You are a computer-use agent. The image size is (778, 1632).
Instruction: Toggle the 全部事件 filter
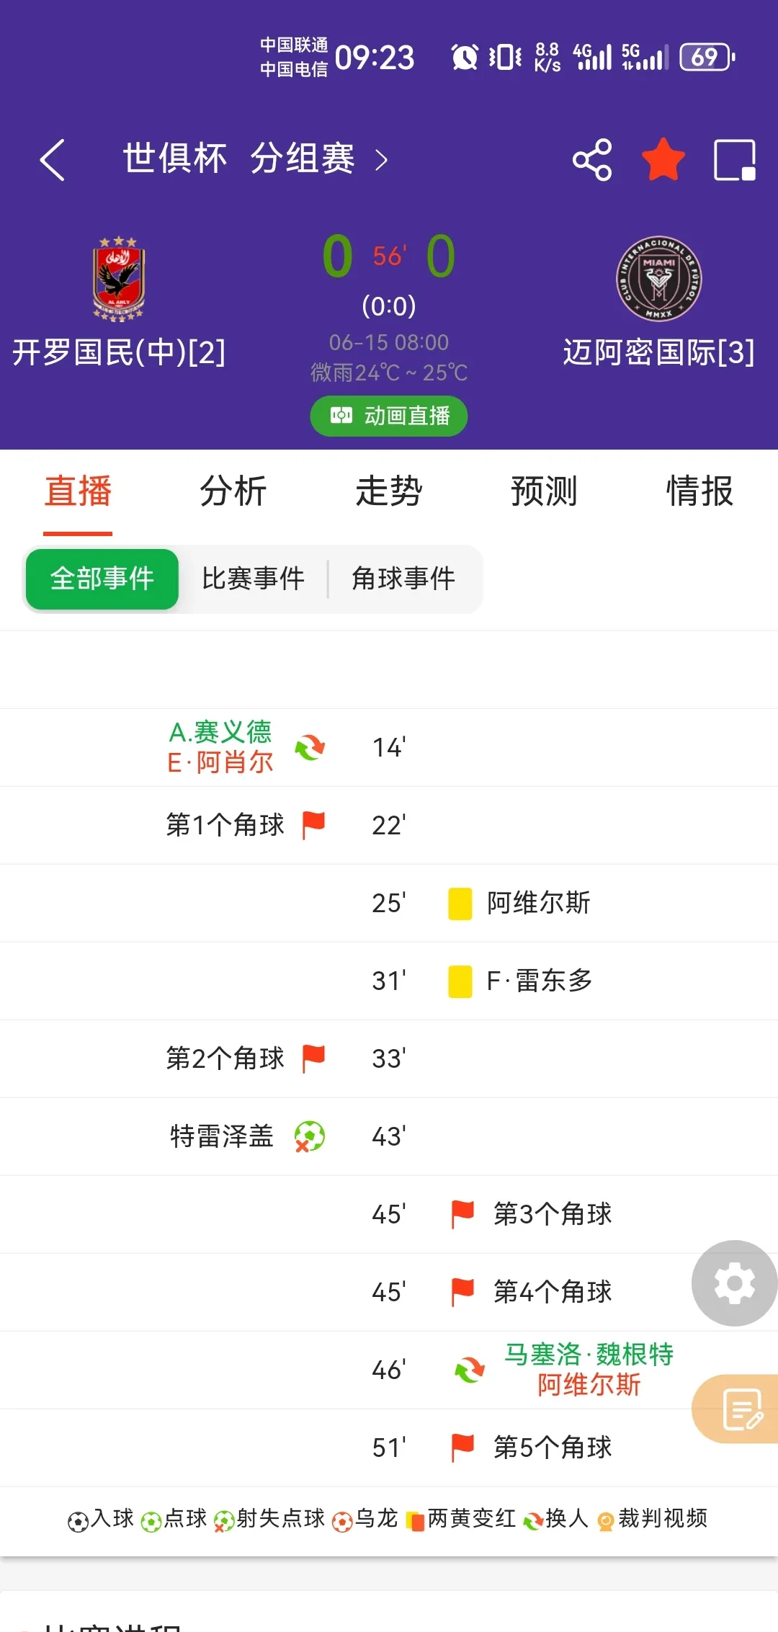tap(102, 579)
